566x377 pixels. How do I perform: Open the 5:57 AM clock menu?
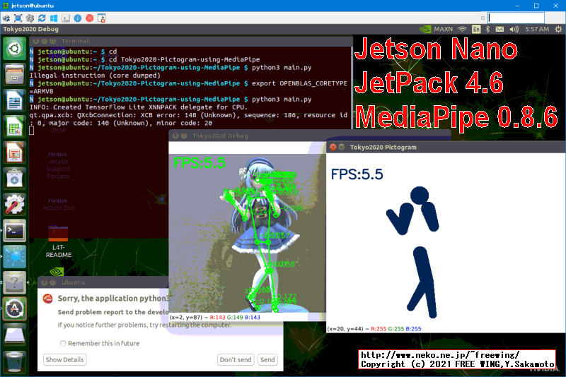(538, 30)
